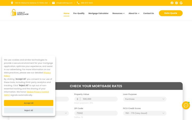Viewport: 192px width, 120px height.
Task: Open the dropdown partly hidden behind cookie banner
Action: point(62,113)
